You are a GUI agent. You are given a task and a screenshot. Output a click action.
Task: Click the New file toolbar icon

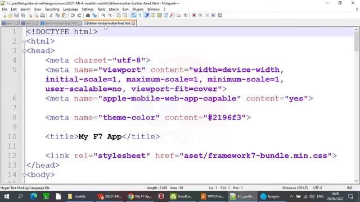[4, 15]
